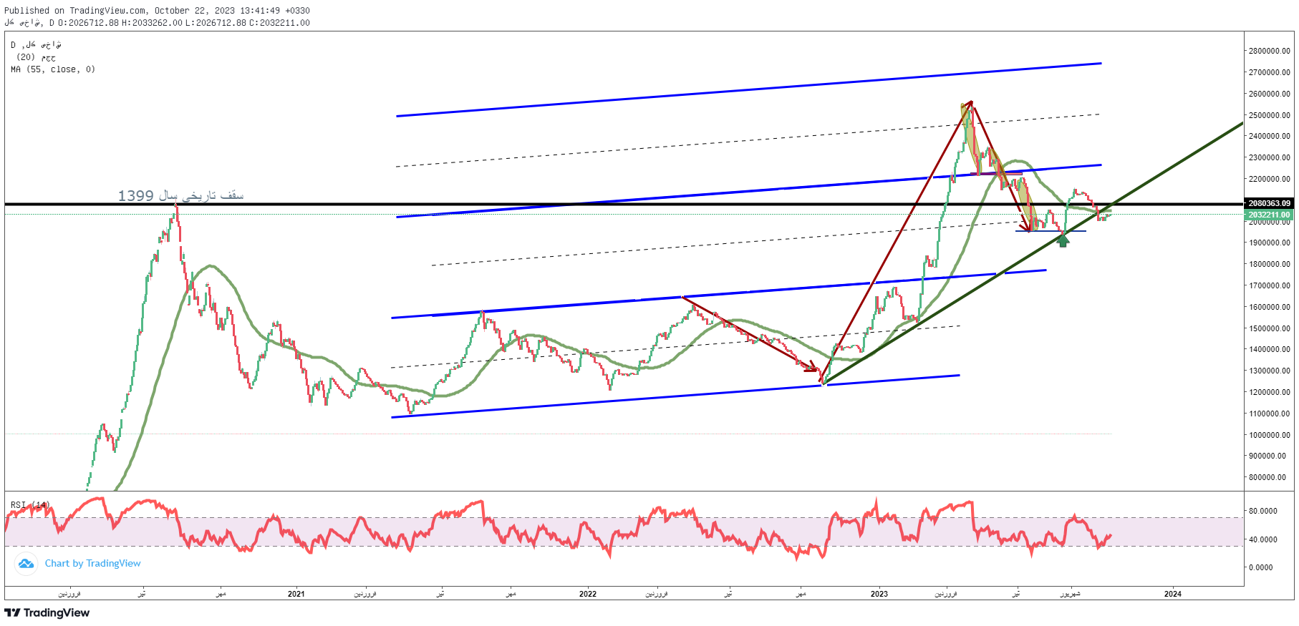
Task: Click the TradingView wordmark logo at bottom
Action: [x=47, y=613]
